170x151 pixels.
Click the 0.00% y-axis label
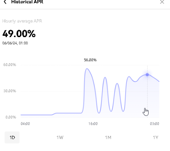[11, 117]
